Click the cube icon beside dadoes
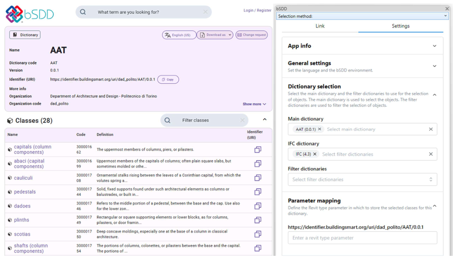Viewport: 456px width, 259px height. (9, 206)
